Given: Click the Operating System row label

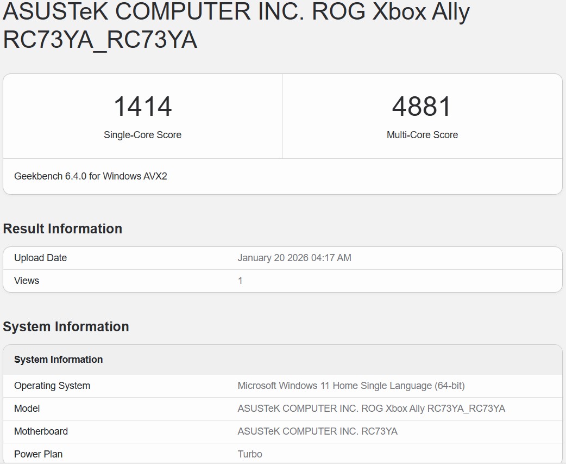Looking at the screenshot, I should 52,386.
